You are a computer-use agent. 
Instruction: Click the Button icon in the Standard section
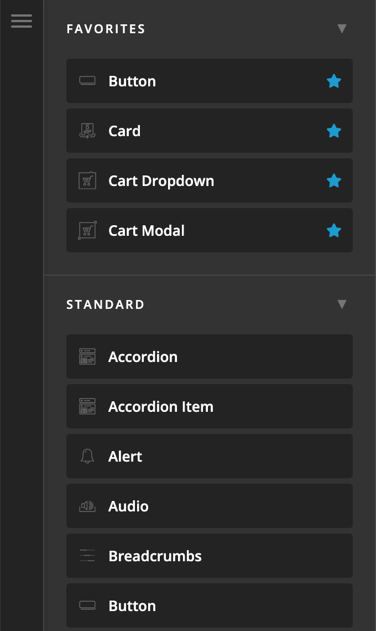coord(87,606)
